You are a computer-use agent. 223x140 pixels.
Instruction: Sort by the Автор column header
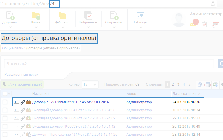pos(131,94)
